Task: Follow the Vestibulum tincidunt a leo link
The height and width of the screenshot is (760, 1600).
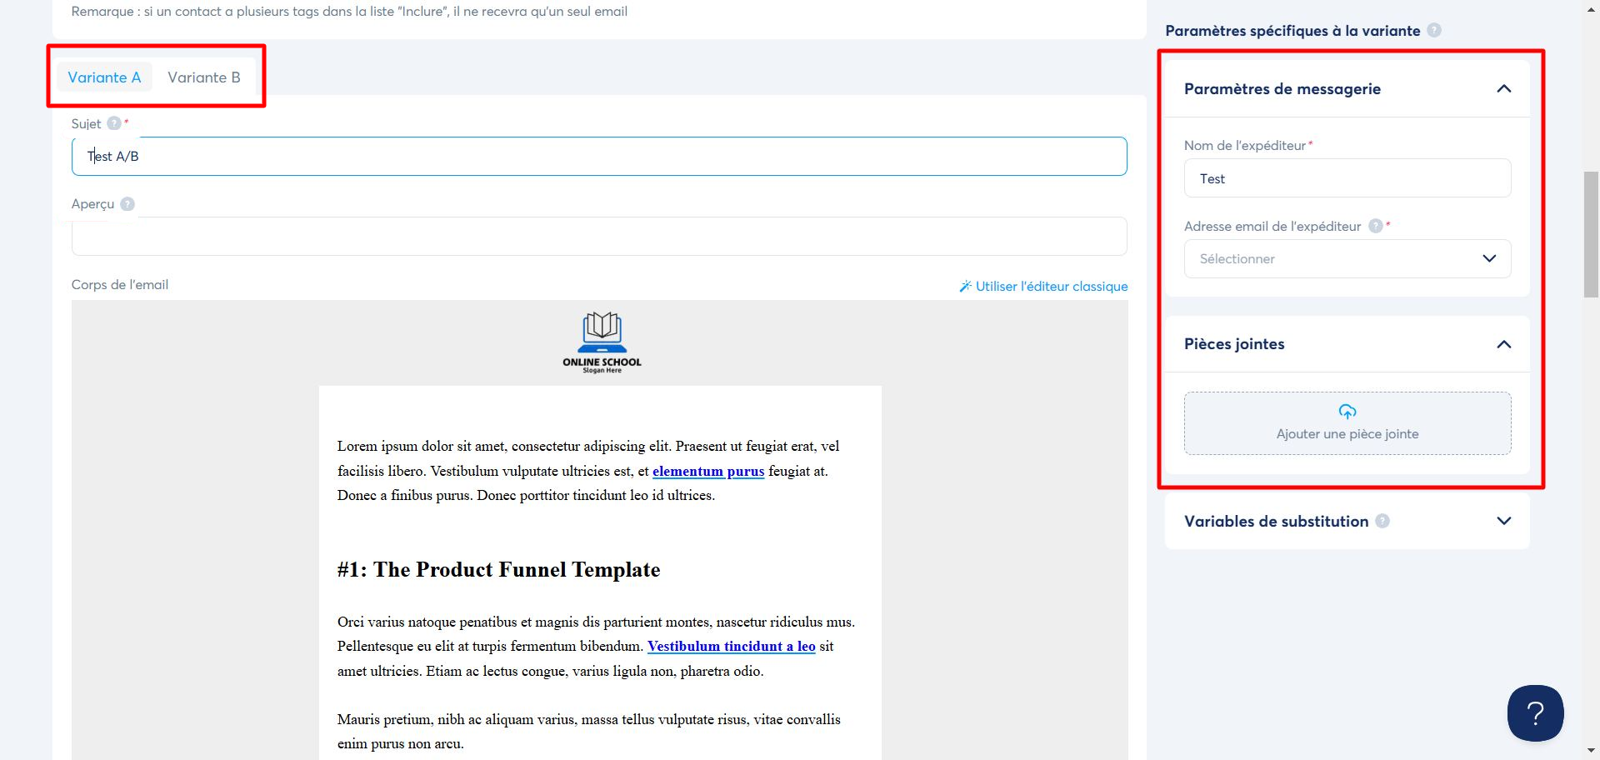Action: coord(732,646)
